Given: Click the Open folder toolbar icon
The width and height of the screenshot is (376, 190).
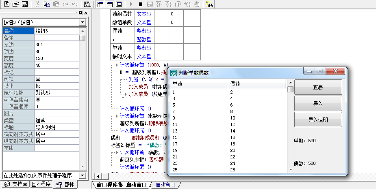Looking at the screenshot, I should 16,4.
